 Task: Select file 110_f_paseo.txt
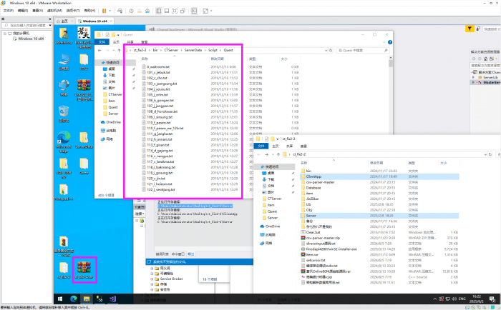pos(158,122)
